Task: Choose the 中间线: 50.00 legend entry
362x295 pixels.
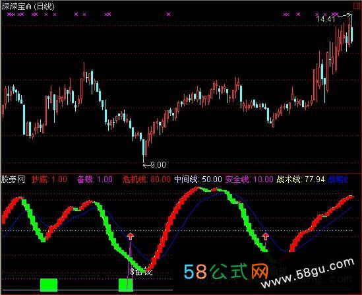Action: [x=198, y=180]
